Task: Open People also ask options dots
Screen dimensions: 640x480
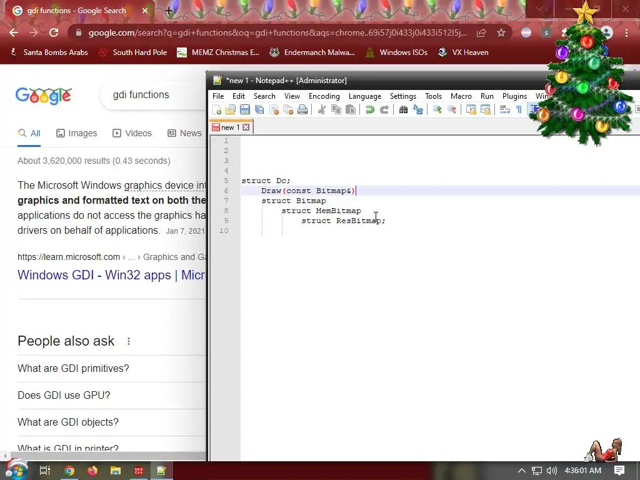Action: pos(129,341)
